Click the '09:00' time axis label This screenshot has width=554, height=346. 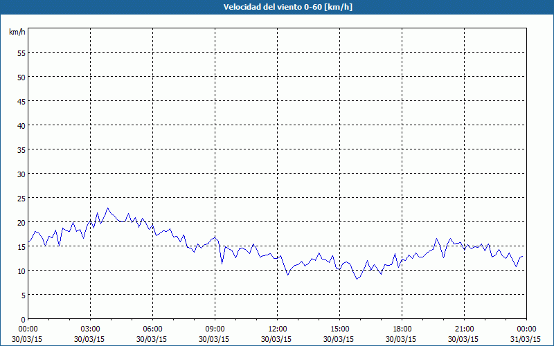215,329
